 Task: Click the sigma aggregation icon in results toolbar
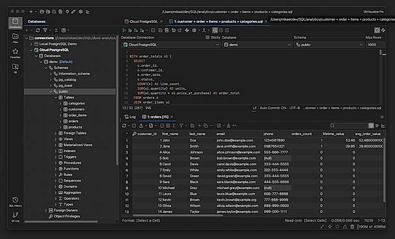174,125
